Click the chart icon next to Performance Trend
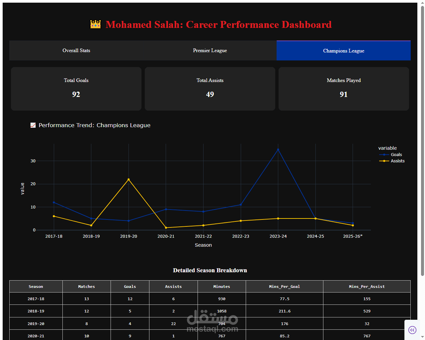The height and width of the screenshot is (340, 425). [33, 125]
